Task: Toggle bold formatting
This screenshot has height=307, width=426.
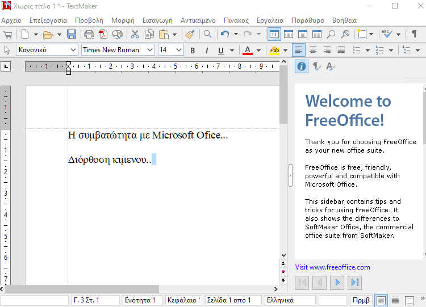Action: click(x=193, y=51)
